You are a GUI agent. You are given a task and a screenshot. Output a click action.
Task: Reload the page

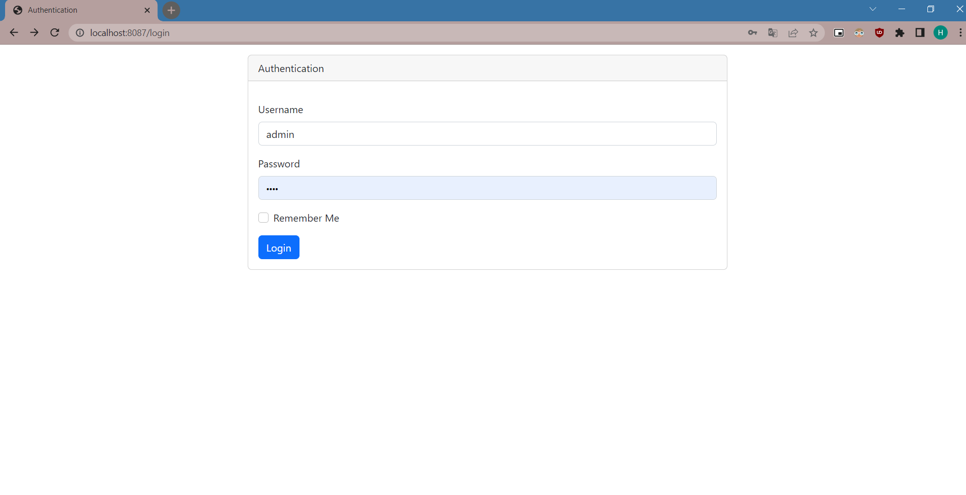pyautogui.click(x=54, y=32)
